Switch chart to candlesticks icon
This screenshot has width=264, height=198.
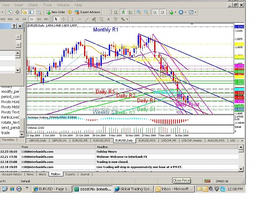tap(123, 12)
